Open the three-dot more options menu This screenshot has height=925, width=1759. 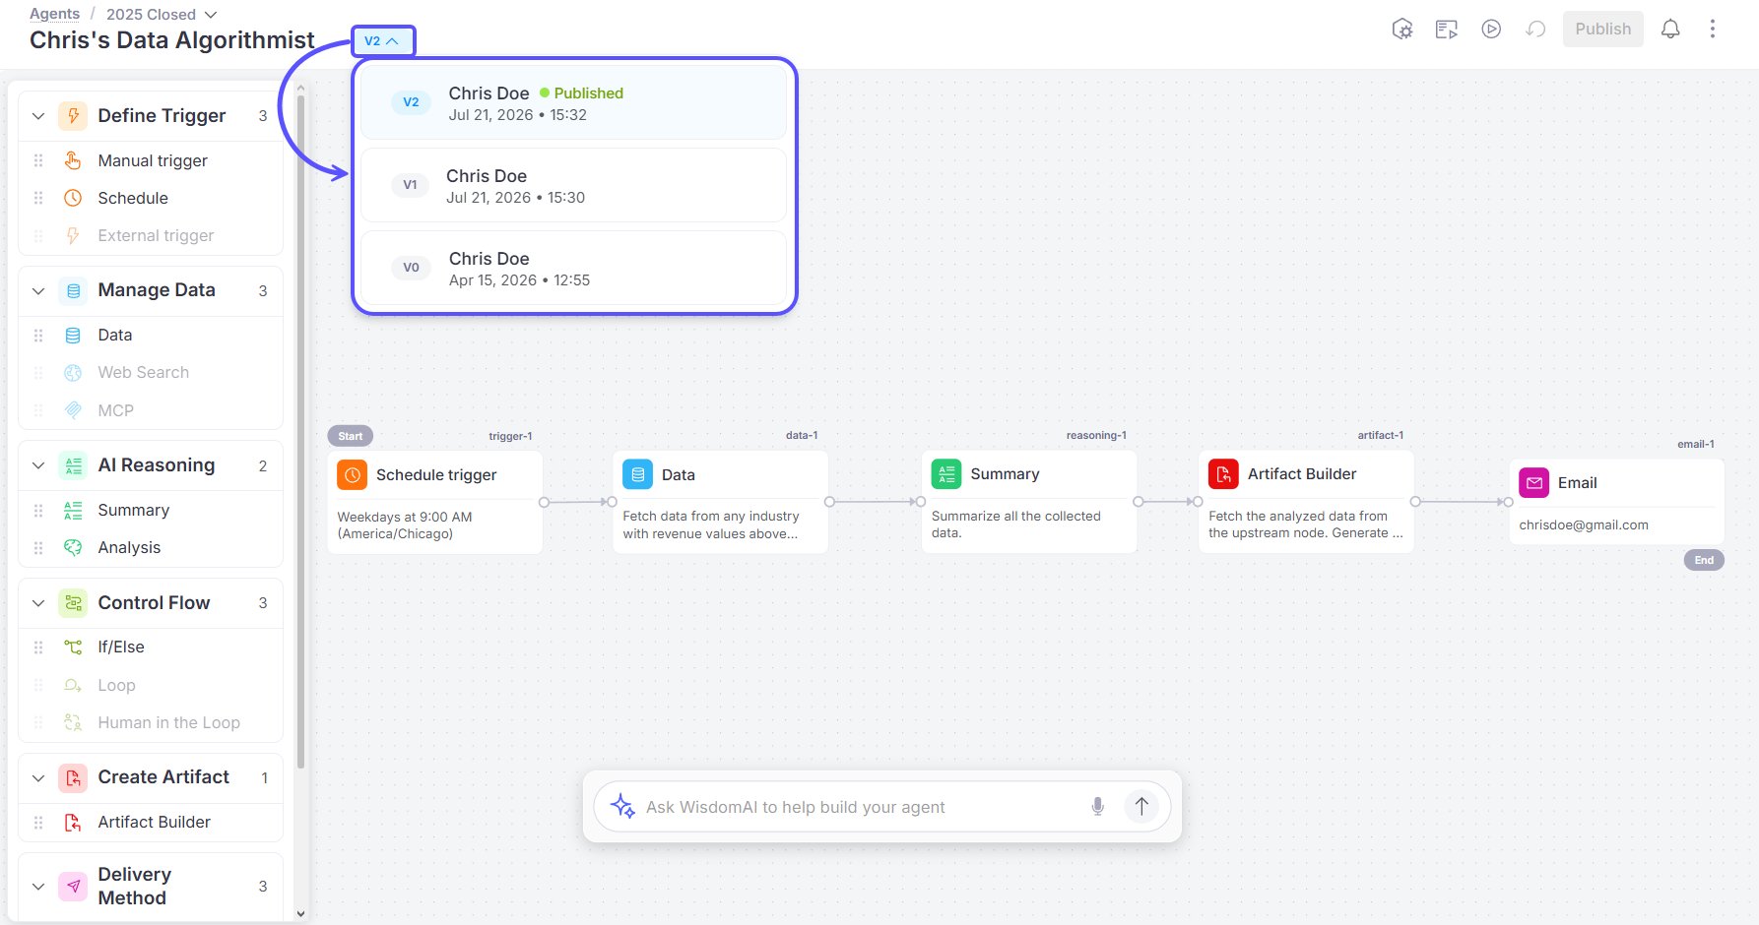pos(1713,30)
